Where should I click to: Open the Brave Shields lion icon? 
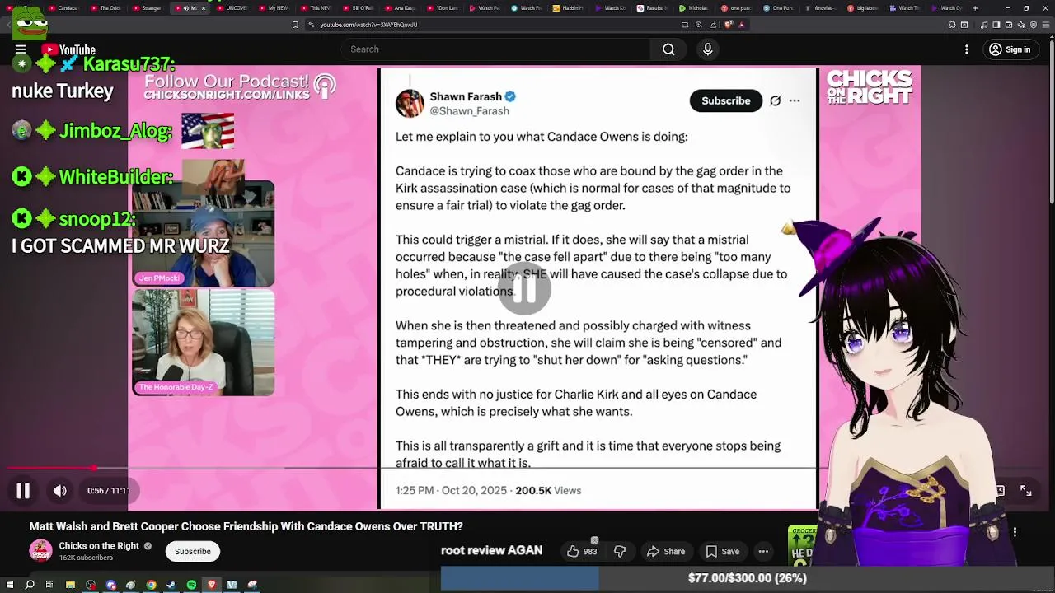pyautogui.click(x=729, y=25)
